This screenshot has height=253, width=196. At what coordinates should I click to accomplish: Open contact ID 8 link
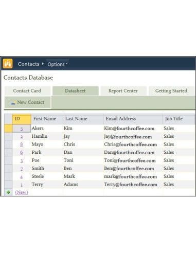pyautogui.click(x=22, y=144)
